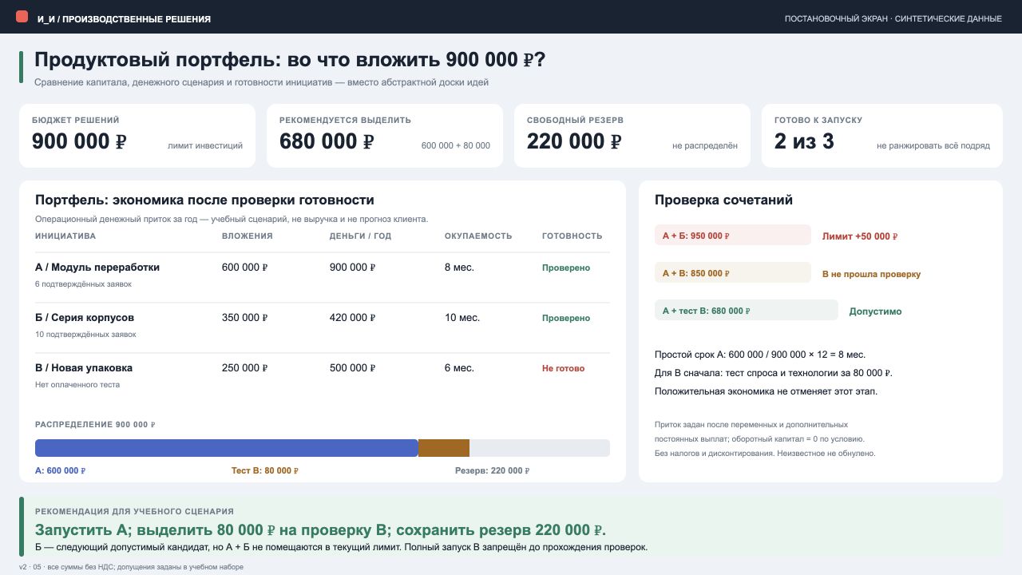This screenshot has width=1022, height=575.
Task: Click the 'Лимит +50 000 ₽' warning
Action: coord(861,236)
